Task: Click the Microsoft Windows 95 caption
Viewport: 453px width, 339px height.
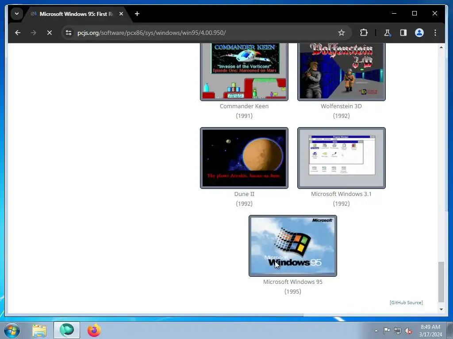Action: coord(293,282)
